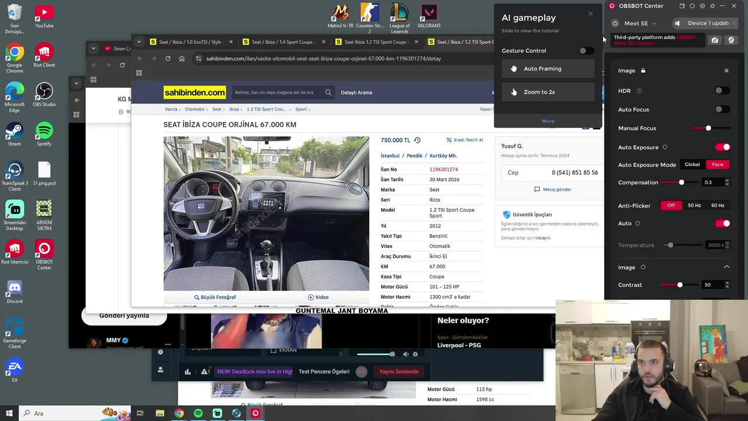Viewport: 748px width, 421px height.
Task: Click the OBSBOT pin window icon
Action: coord(712,6)
